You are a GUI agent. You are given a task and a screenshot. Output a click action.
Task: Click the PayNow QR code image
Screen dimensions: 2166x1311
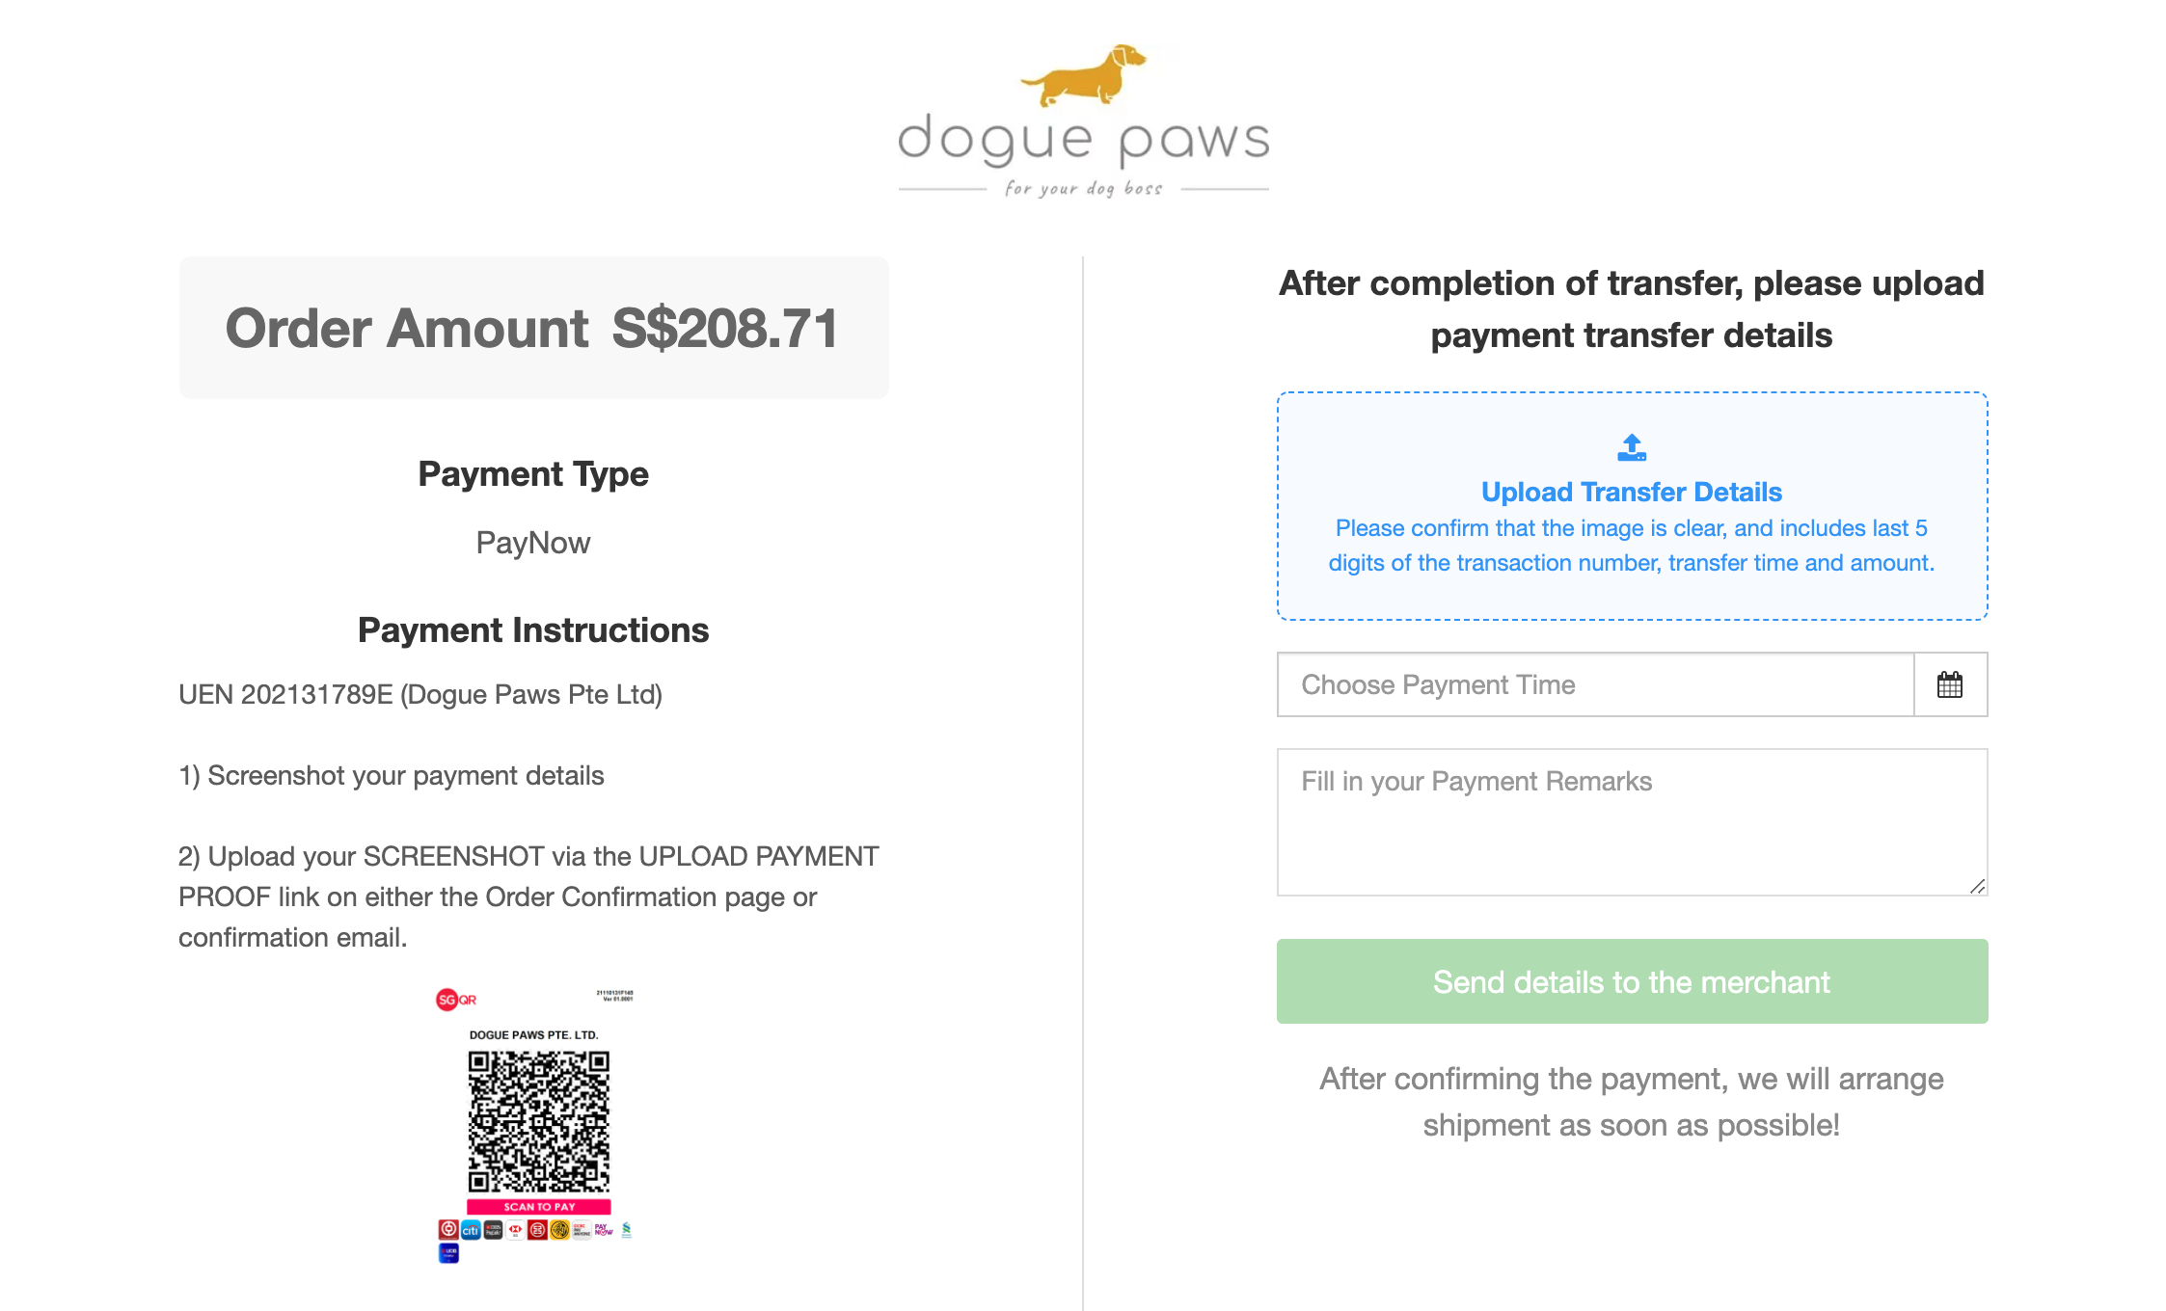pos(539,1122)
